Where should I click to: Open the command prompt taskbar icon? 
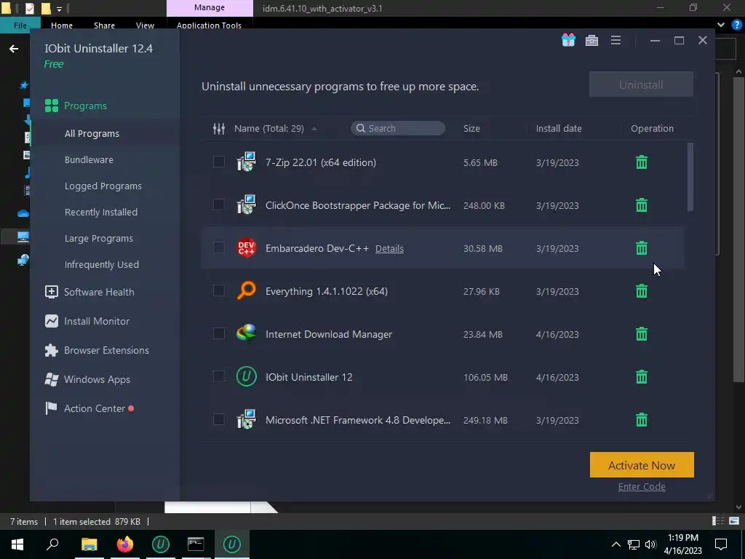pos(196,544)
